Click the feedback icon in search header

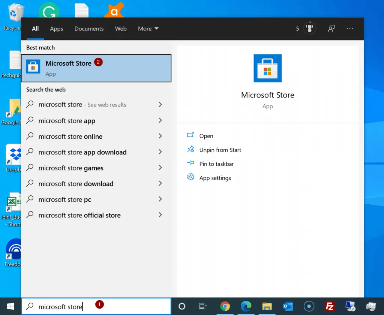pos(331,28)
